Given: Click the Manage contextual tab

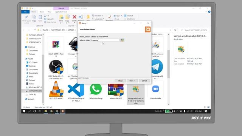Looking at the screenshot, I should tap(61, 8).
